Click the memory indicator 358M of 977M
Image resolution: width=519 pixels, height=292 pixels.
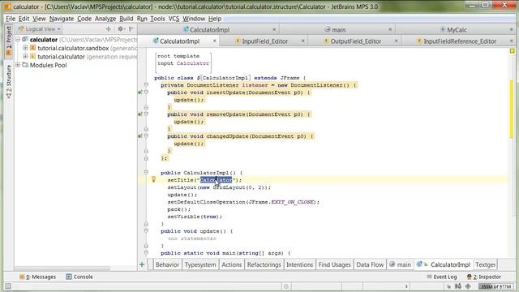(x=495, y=286)
